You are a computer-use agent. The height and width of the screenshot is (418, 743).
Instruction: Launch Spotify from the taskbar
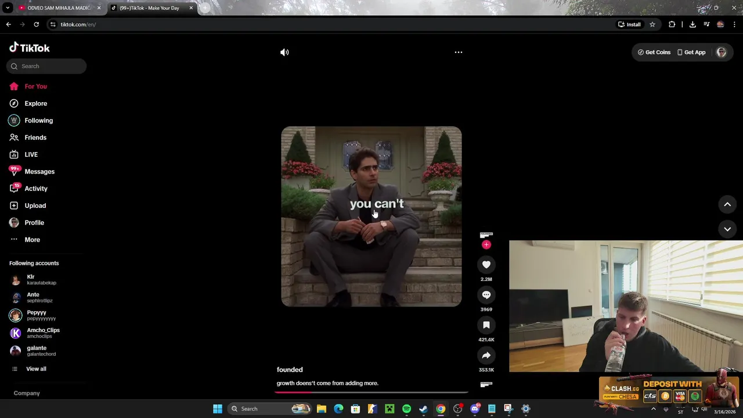pyautogui.click(x=406, y=409)
